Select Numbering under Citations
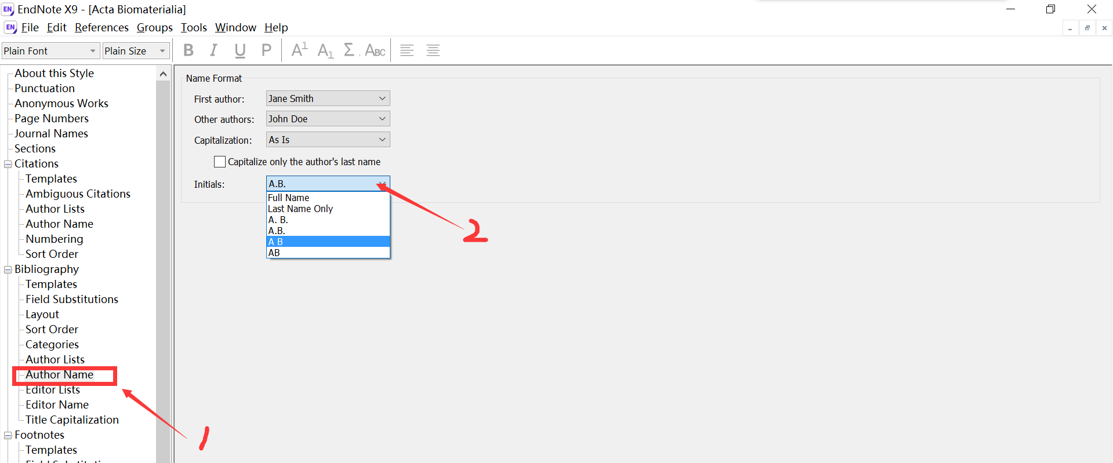Screen dimensions: 1113x463 [x=55, y=239]
